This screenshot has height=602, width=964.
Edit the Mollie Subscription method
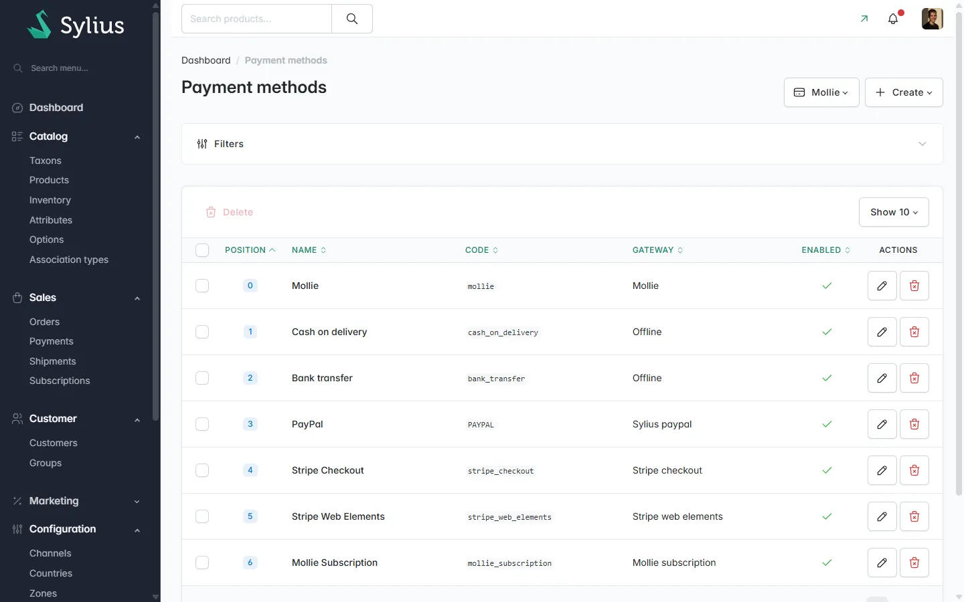882,563
